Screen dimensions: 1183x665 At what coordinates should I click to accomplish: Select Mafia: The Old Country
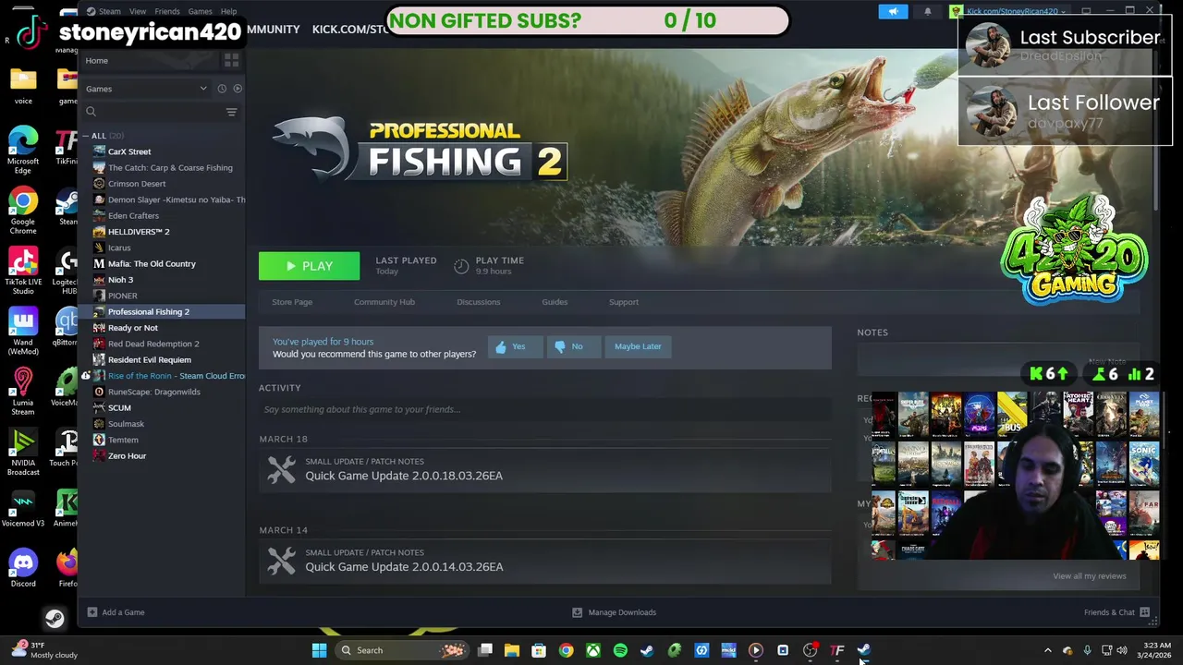(x=152, y=264)
